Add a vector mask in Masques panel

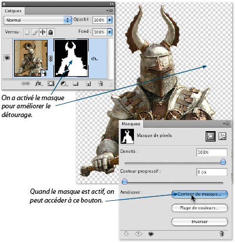coord(222,136)
